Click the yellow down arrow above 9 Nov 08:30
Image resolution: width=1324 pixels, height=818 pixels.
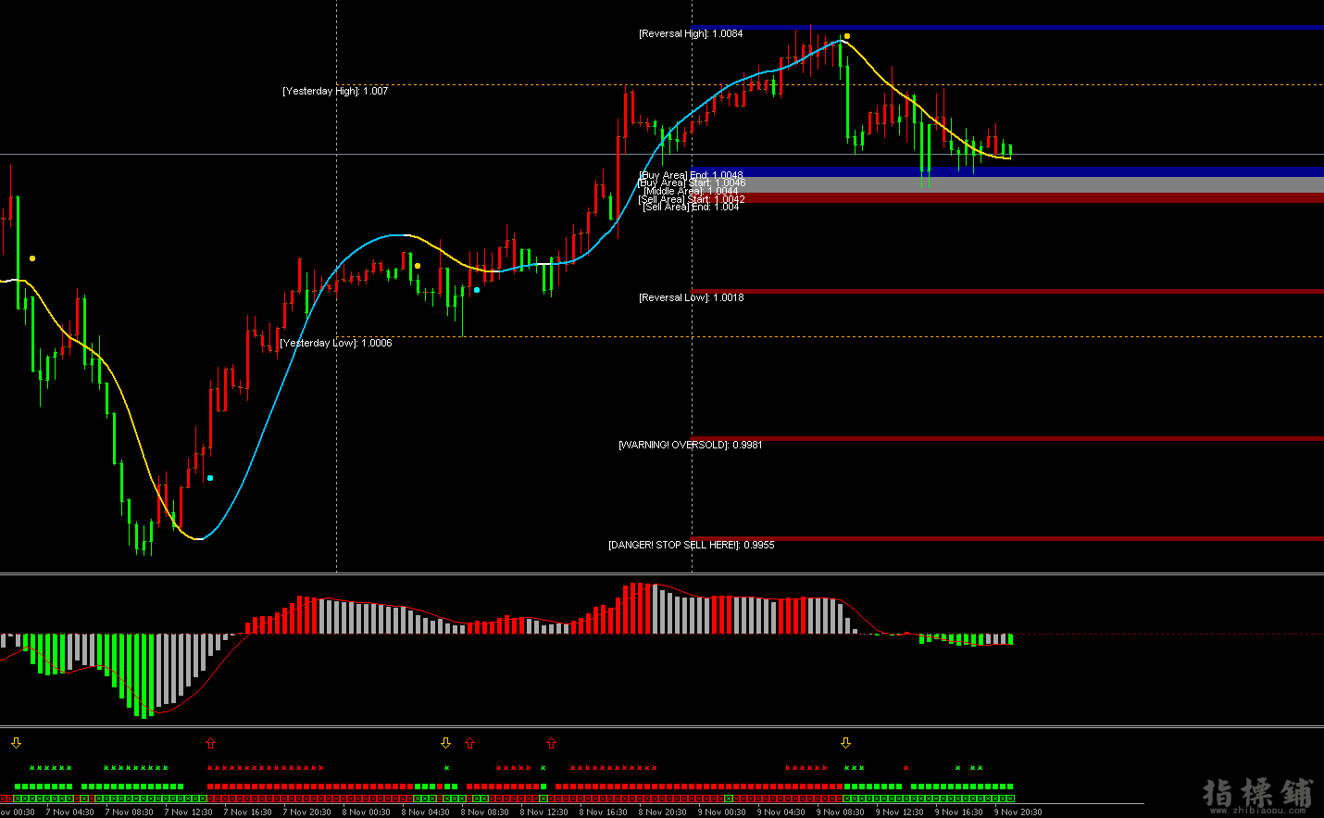point(845,743)
